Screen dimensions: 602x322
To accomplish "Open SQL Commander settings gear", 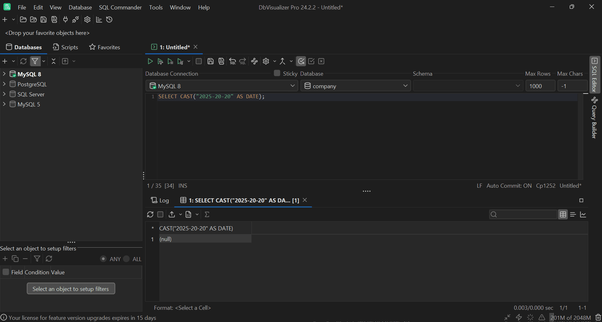I will (x=266, y=61).
